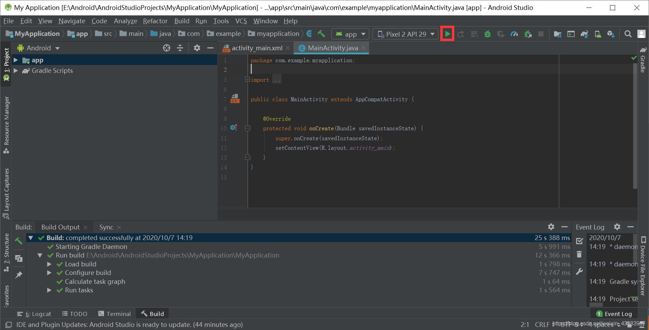Open the AVD Manager phone icon
The height and width of the screenshot is (330, 649).
[x=598, y=34]
